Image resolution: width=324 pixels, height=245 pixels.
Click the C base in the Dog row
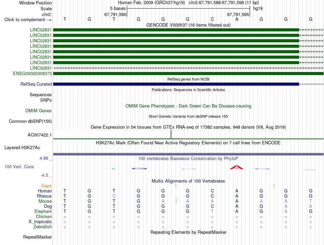pos(212,206)
